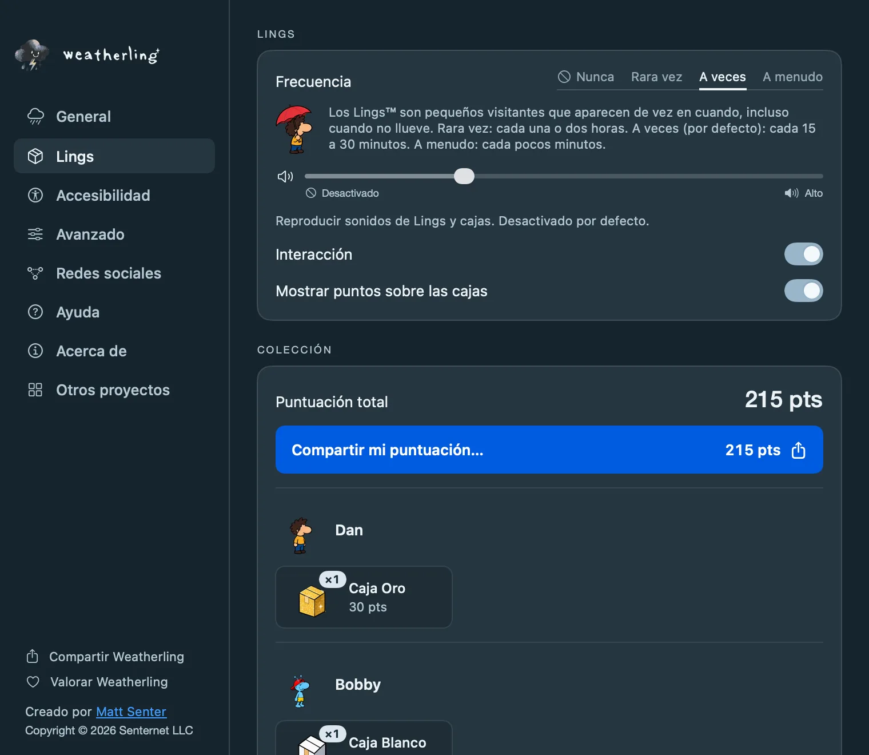Viewport: 869px width, 755px height.
Task: Open Acerca de section
Action: pos(114,351)
